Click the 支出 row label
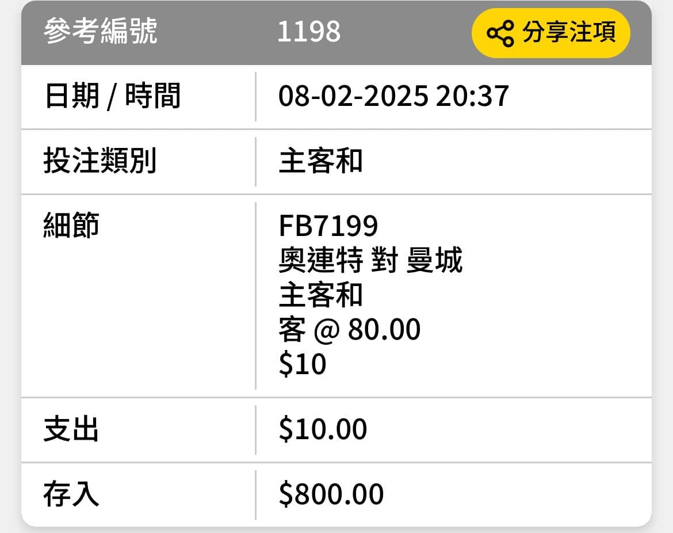 click(x=71, y=429)
